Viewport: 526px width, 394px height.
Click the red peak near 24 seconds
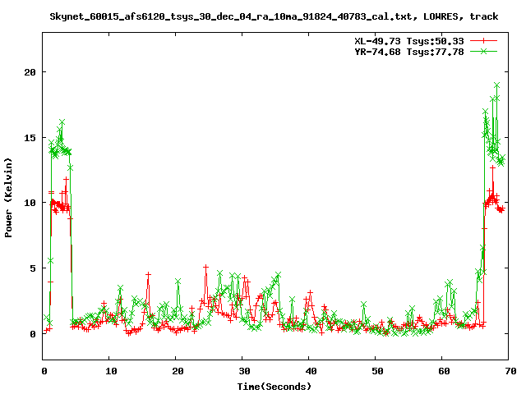pyautogui.click(x=206, y=266)
